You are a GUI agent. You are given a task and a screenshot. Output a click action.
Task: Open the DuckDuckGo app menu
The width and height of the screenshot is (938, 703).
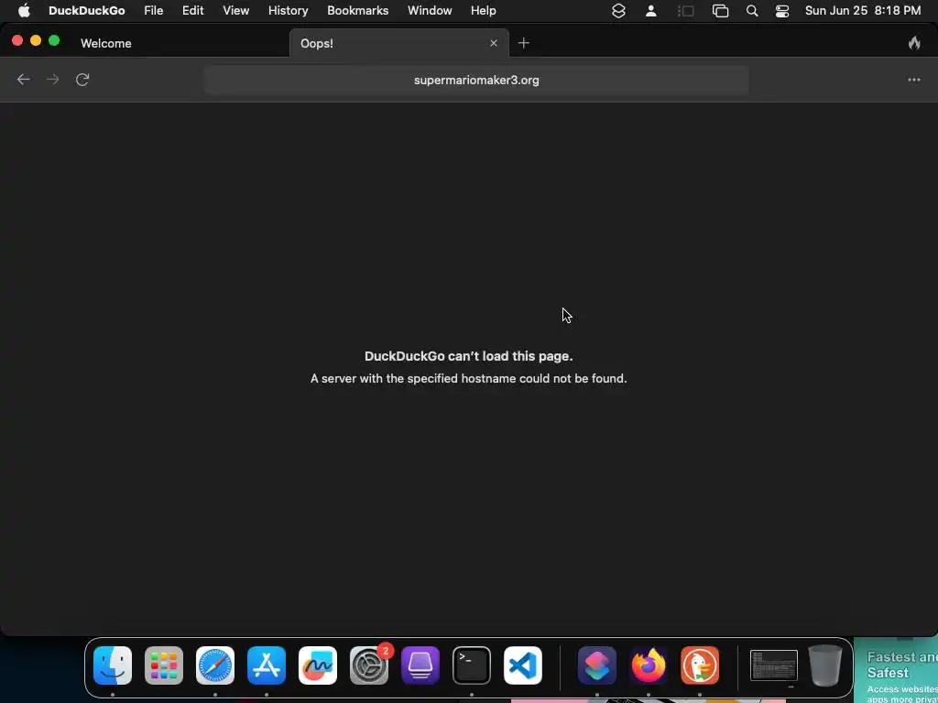tap(87, 11)
